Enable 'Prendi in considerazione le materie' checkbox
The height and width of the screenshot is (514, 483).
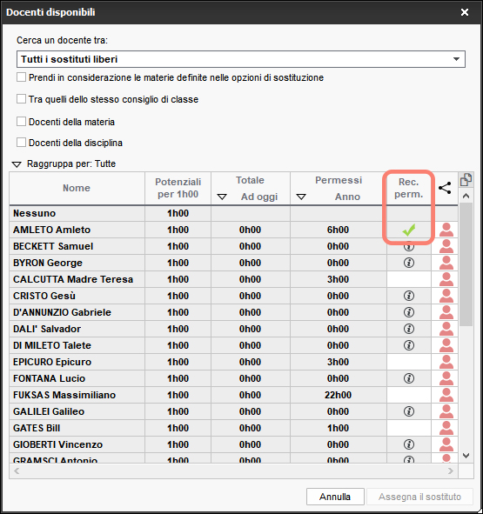pos(22,77)
